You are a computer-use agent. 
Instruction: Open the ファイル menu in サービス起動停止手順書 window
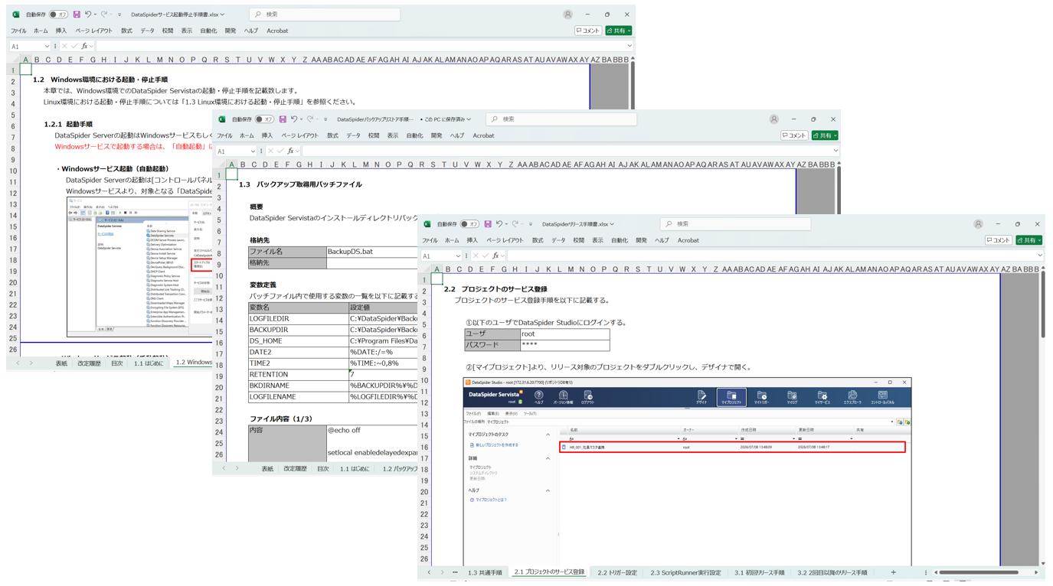18,31
